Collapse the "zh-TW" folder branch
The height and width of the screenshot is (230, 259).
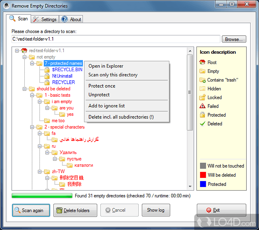tap(40, 171)
